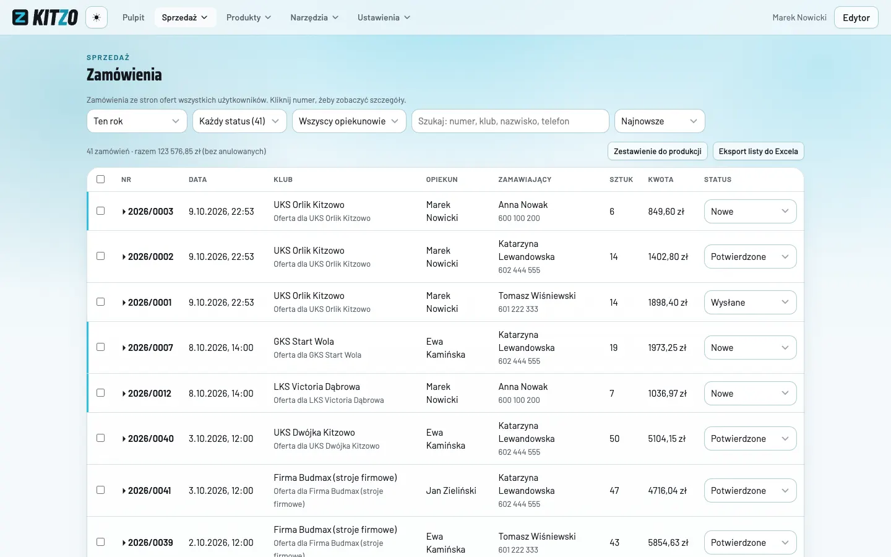The image size is (891, 557).
Task: Open the Narzędzia menu
Action: (x=314, y=17)
